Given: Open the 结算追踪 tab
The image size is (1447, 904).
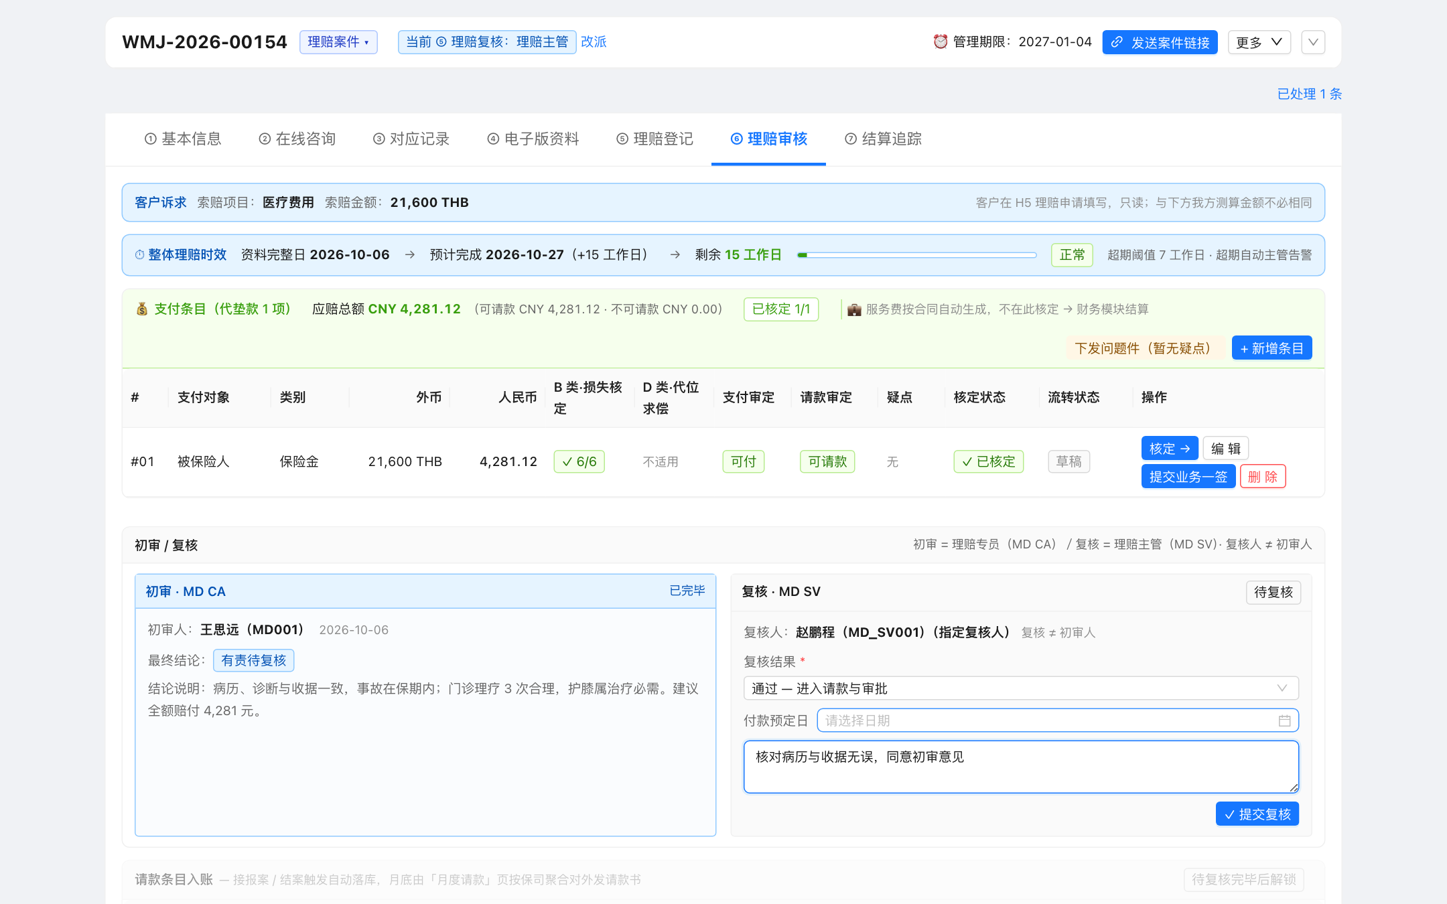Looking at the screenshot, I should coord(883,139).
